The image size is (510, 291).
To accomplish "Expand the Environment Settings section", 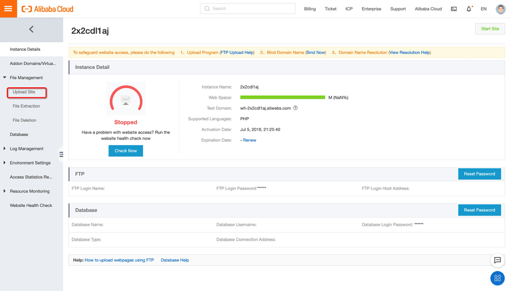I will [x=5, y=163].
